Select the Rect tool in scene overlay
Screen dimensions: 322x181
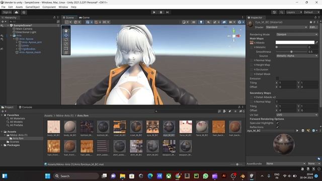tap(66, 48)
